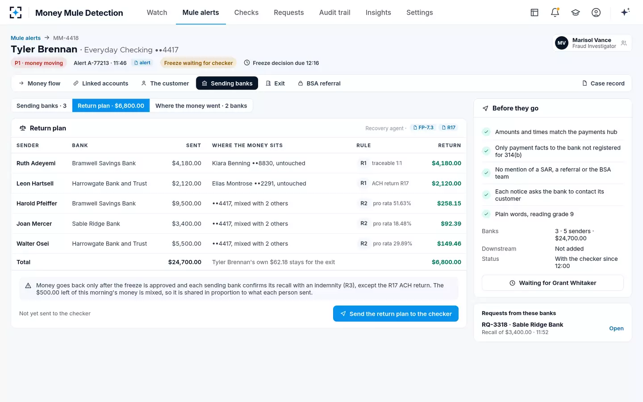Select the Ruth Adeyemi sender row

point(239,163)
